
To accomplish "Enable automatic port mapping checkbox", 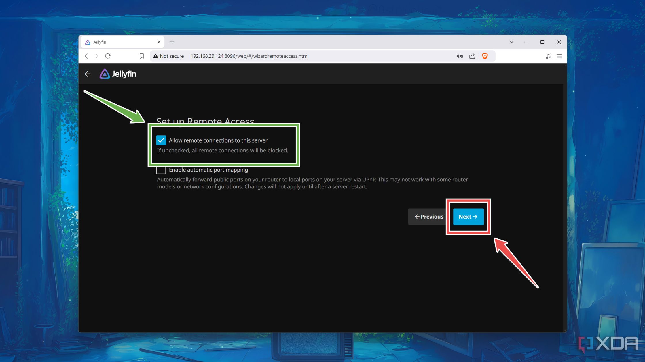I will click(161, 170).
